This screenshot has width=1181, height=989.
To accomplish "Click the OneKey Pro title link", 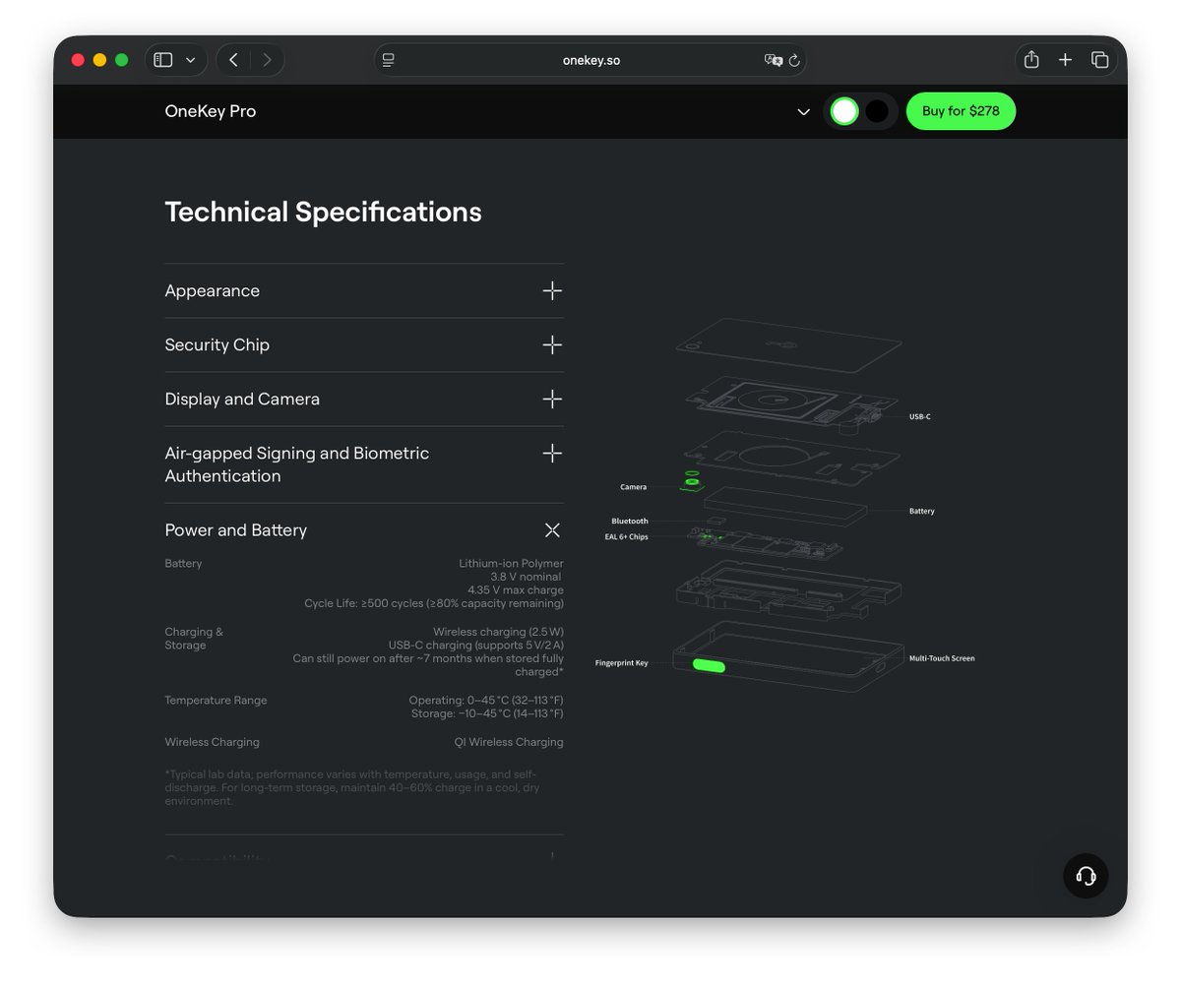I will (211, 111).
